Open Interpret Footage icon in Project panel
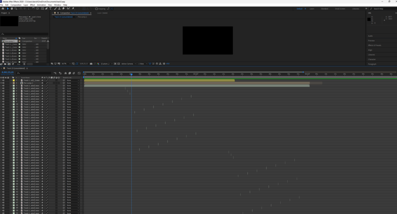397x214 pixels. [x=2, y=64]
